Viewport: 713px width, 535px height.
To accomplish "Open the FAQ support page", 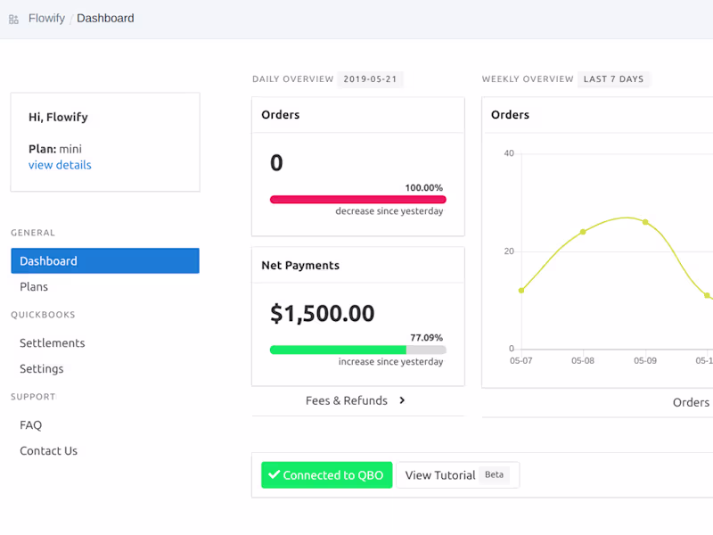I will click(x=31, y=425).
